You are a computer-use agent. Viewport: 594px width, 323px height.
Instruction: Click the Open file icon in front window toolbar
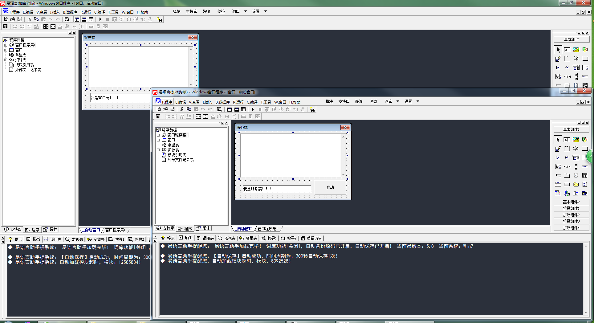click(165, 109)
